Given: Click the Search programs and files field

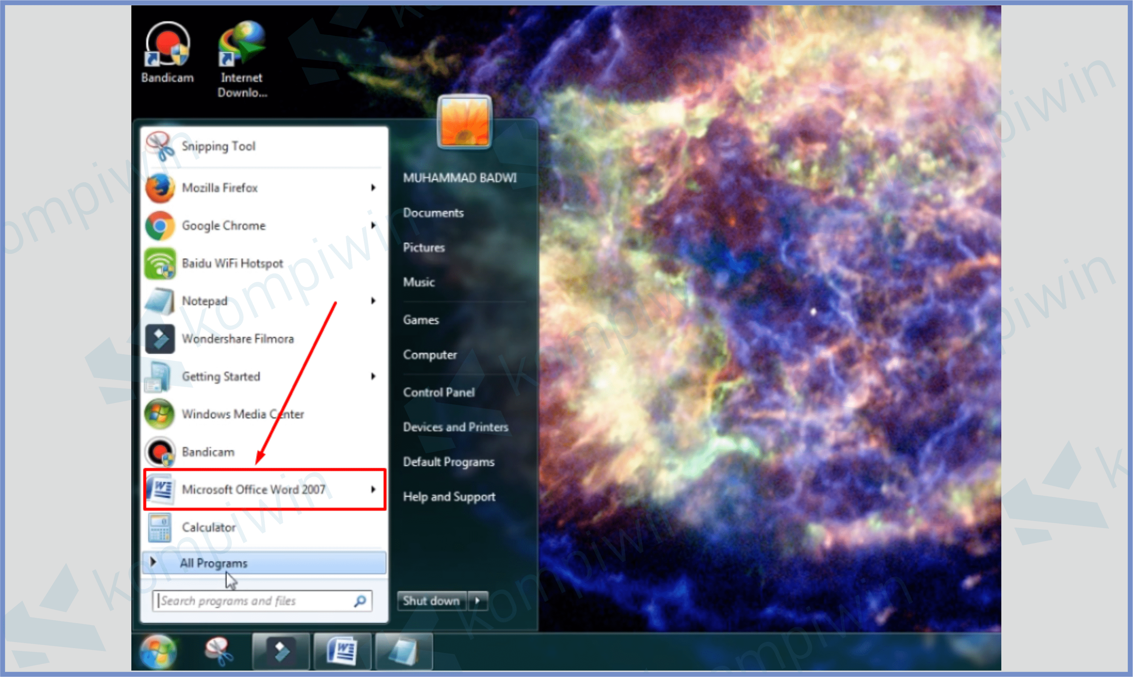Looking at the screenshot, I should (x=262, y=601).
